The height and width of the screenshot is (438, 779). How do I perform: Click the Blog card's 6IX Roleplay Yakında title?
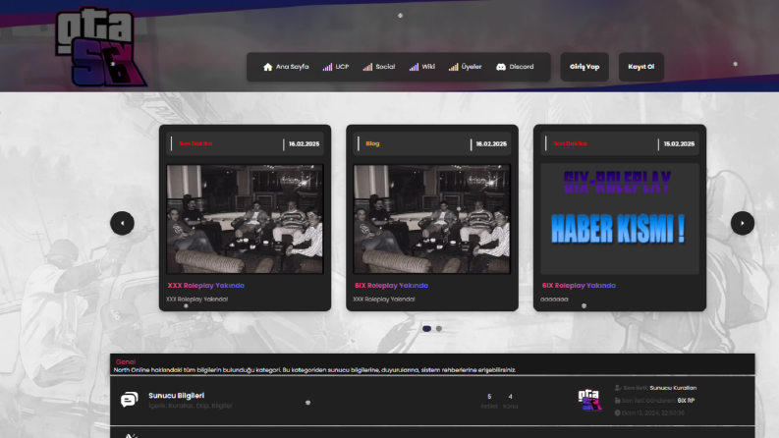point(392,286)
